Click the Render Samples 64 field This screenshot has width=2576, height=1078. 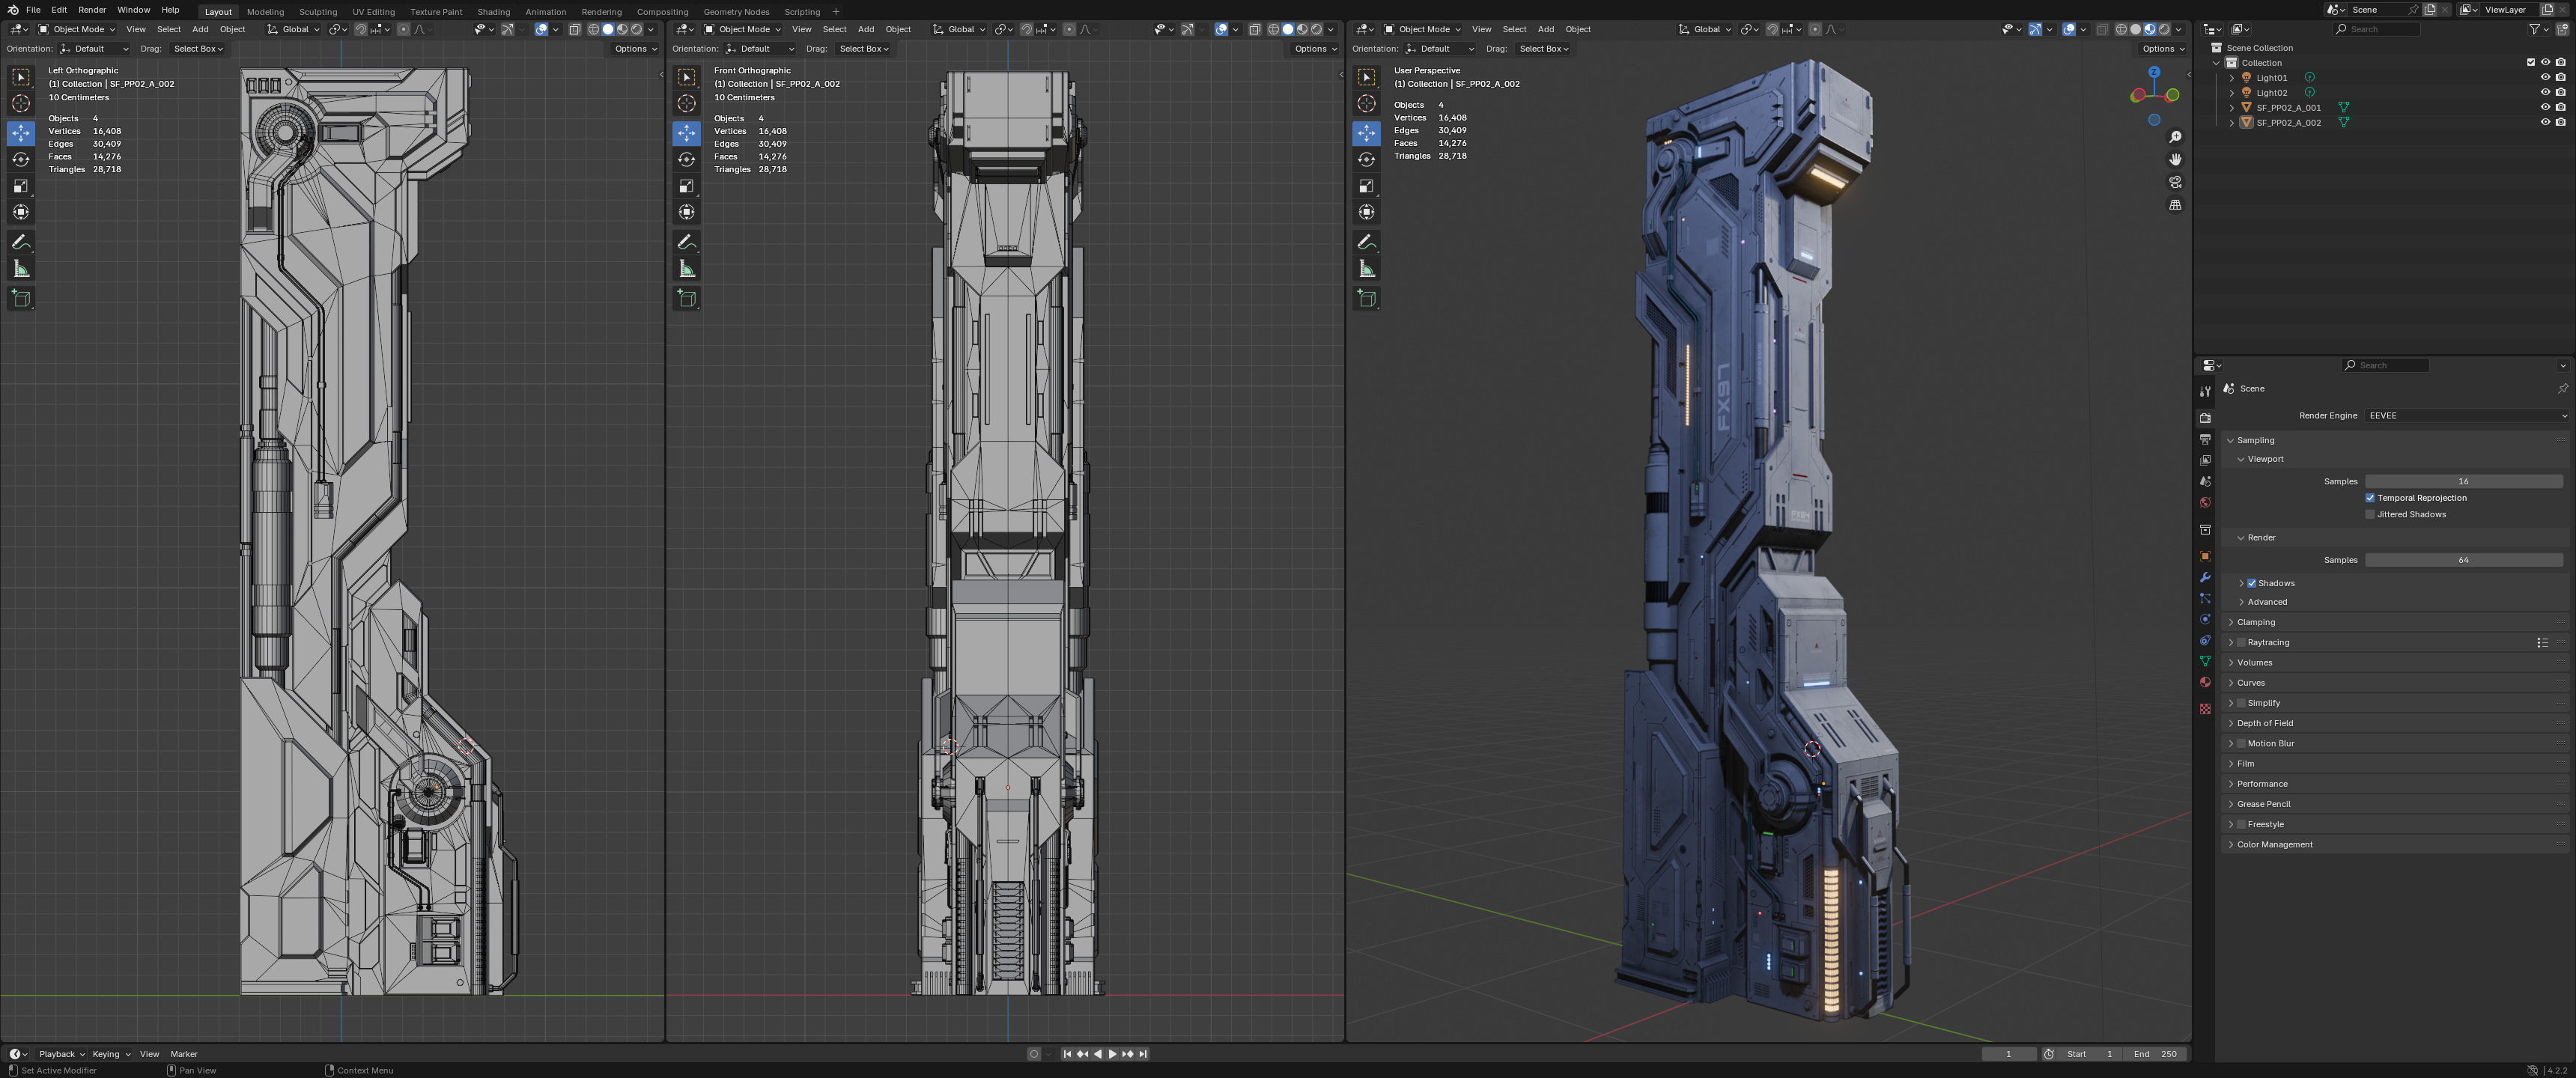click(2462, 560)
